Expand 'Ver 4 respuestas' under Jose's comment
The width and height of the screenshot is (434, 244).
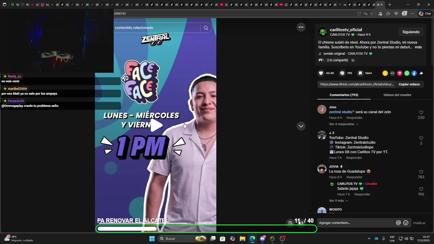point(343,124)
